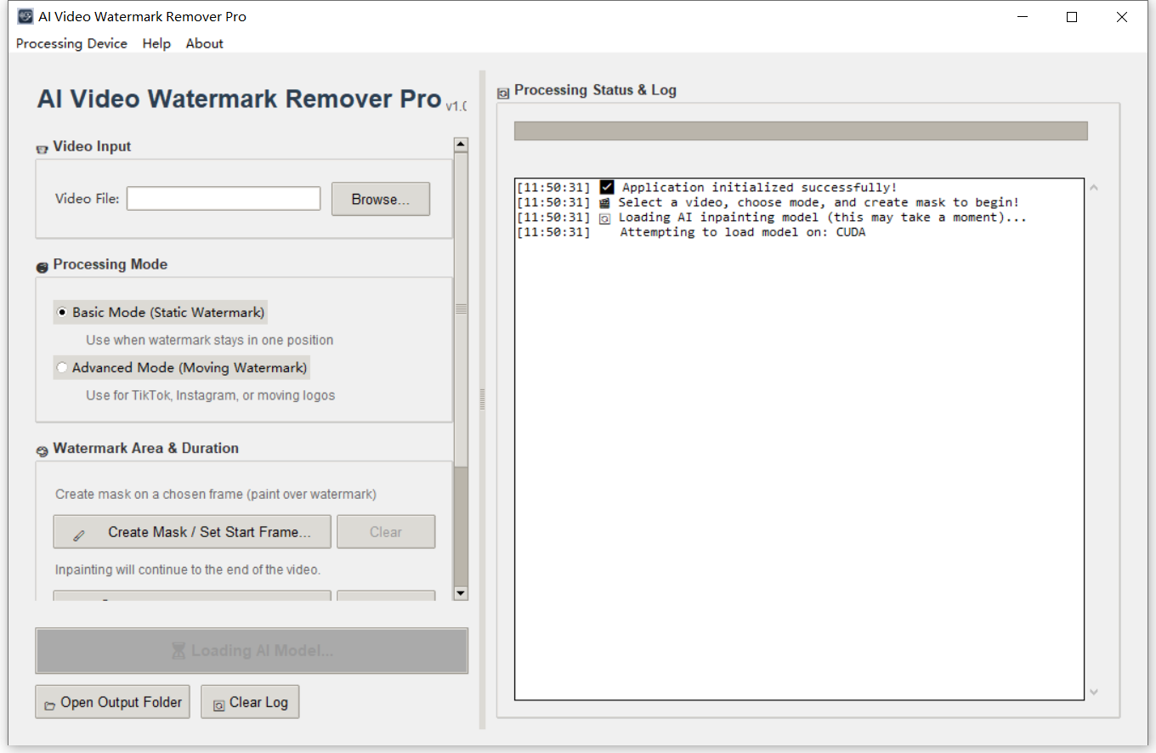Click the Video Input section icon

[x=42, y=149]
